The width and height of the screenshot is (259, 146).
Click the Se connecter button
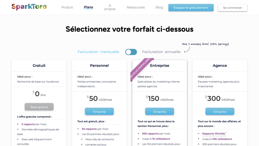[x=232, y=8]
